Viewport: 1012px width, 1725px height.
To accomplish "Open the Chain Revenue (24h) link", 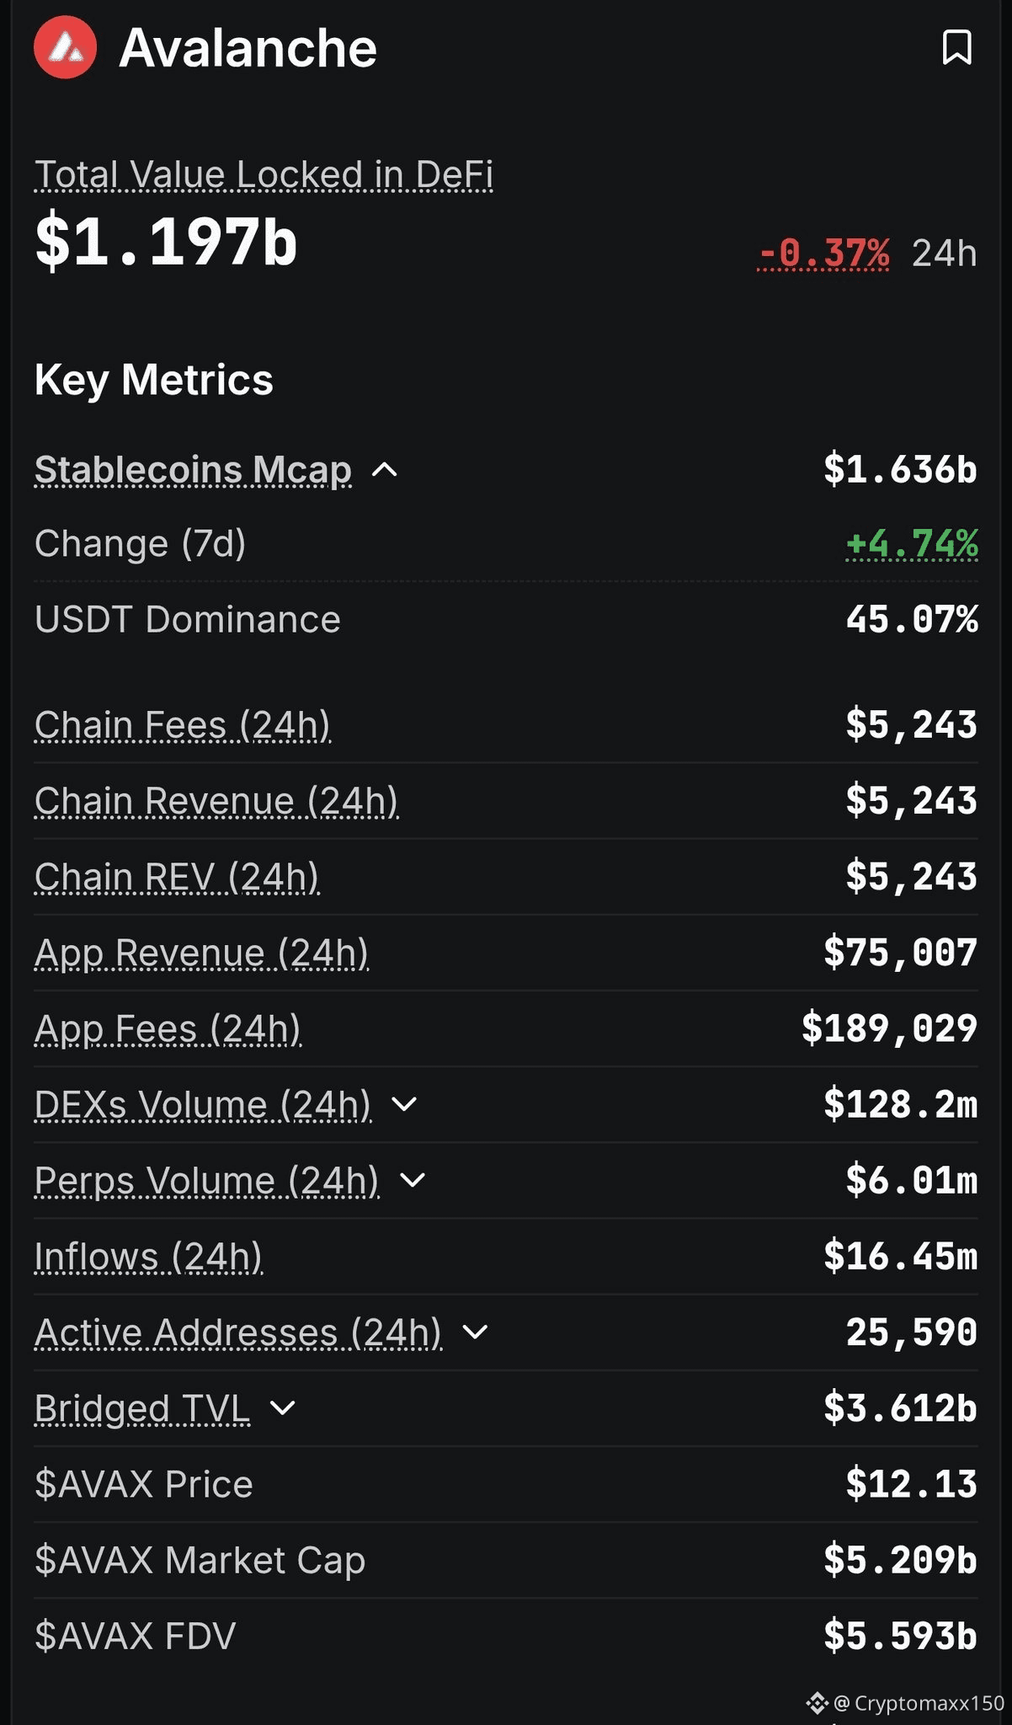I will pos(216,801).
